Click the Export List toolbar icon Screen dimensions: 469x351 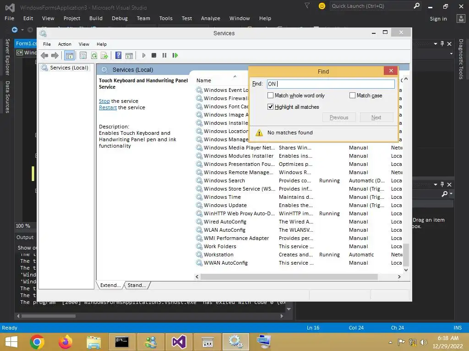104,55
